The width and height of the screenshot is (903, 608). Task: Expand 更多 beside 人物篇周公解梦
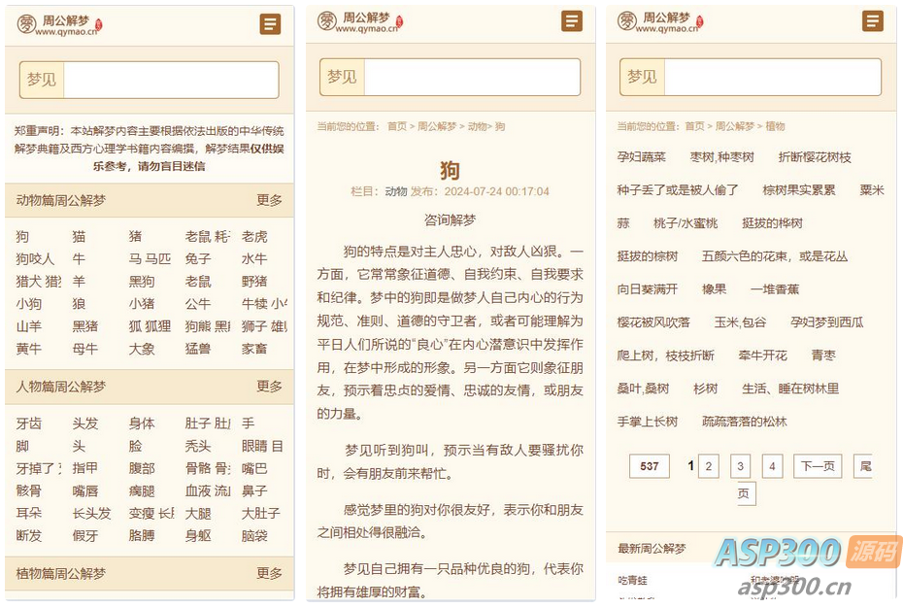(x=270, y=386)
